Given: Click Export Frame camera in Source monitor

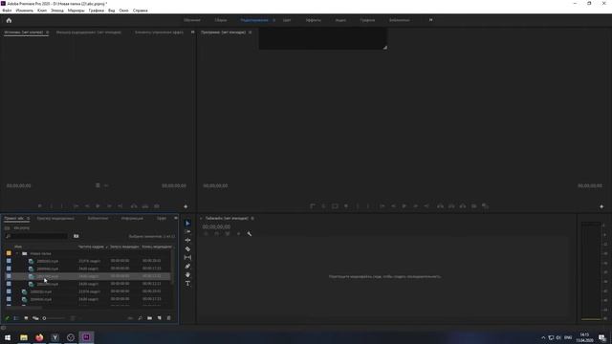Looking at the screenshot, I should click(157, 206).
